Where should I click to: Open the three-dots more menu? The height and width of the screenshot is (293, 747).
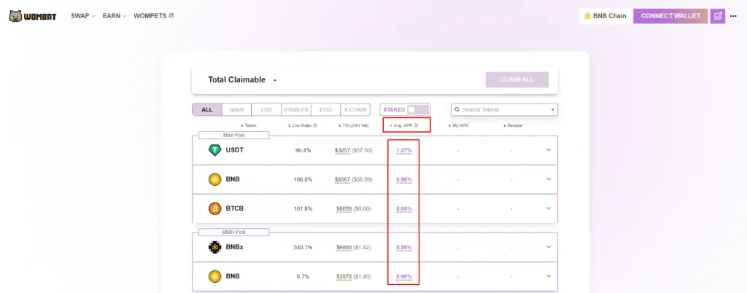coord(733,16)
